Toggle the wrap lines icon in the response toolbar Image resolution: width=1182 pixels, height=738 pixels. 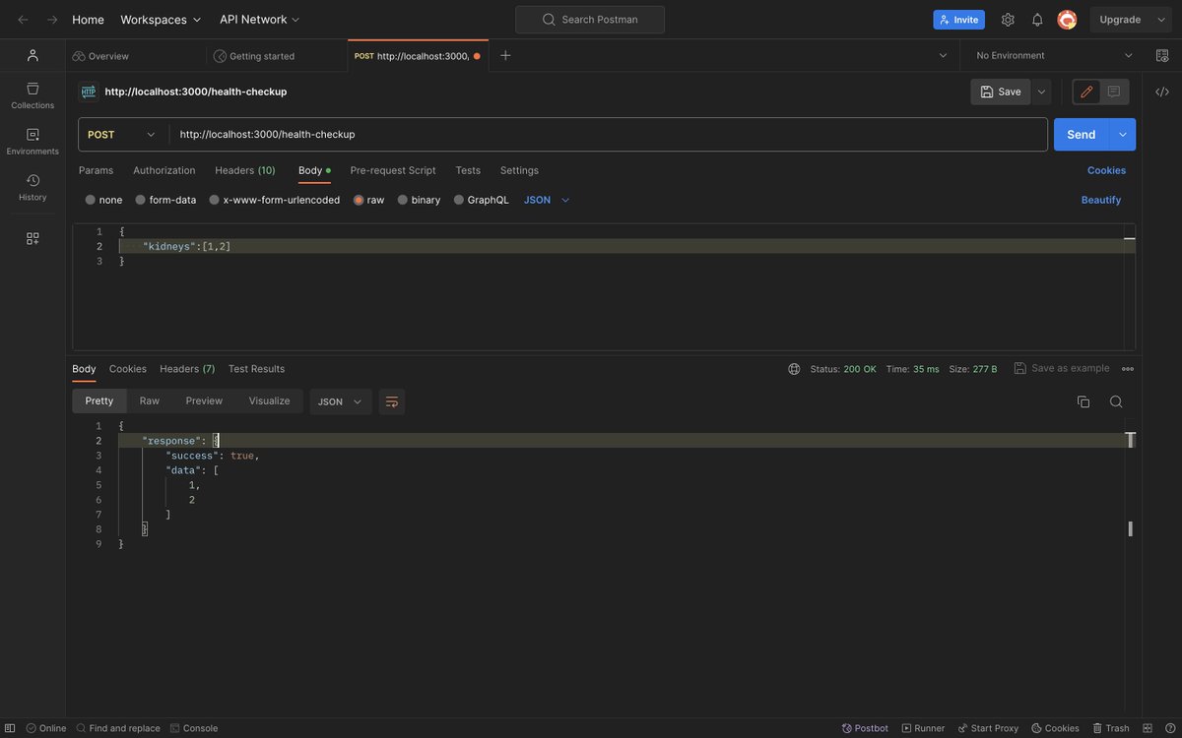point(392,401)
